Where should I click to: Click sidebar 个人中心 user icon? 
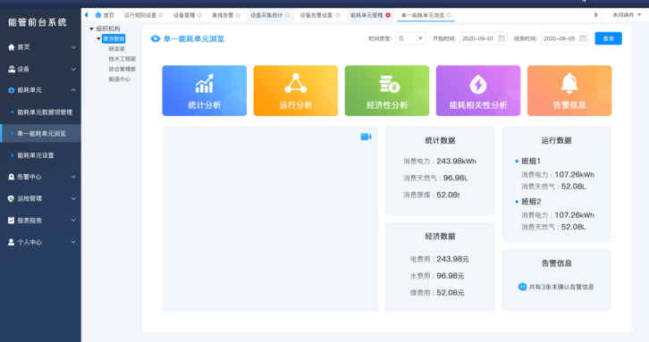(x=12, y=242)
